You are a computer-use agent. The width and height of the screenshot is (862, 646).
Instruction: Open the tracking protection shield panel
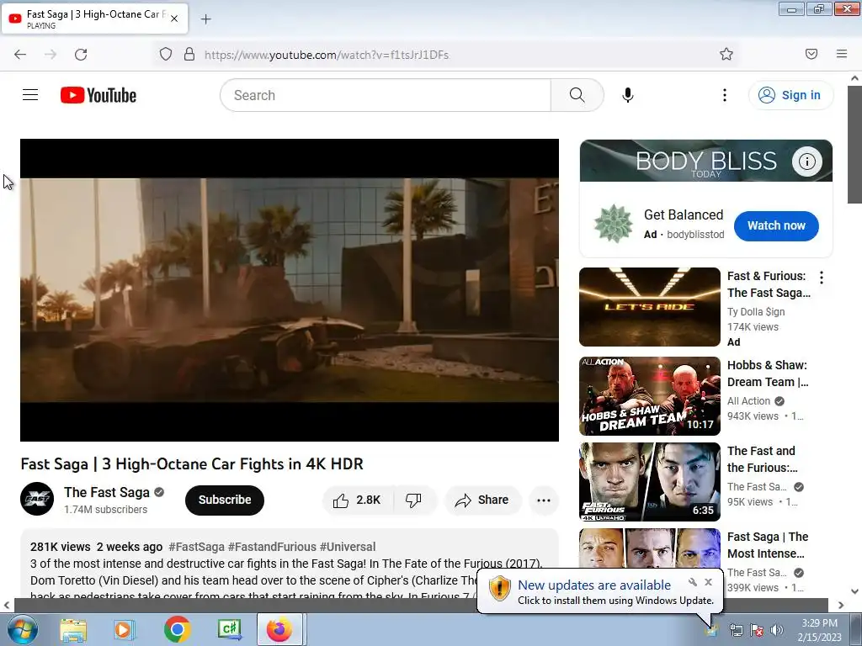[166, 55]
